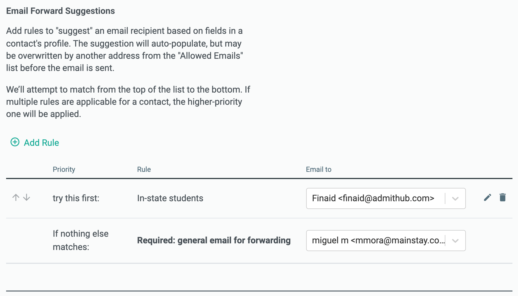Select the Rule column header
This screenshot has width=518, height=296.
[x=144, y=169]
